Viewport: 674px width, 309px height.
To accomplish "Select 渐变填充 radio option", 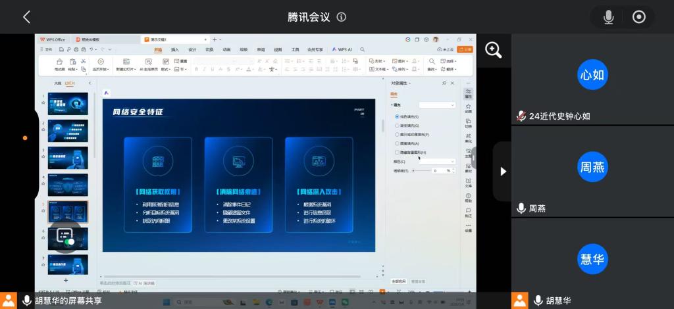I will 397,125.
